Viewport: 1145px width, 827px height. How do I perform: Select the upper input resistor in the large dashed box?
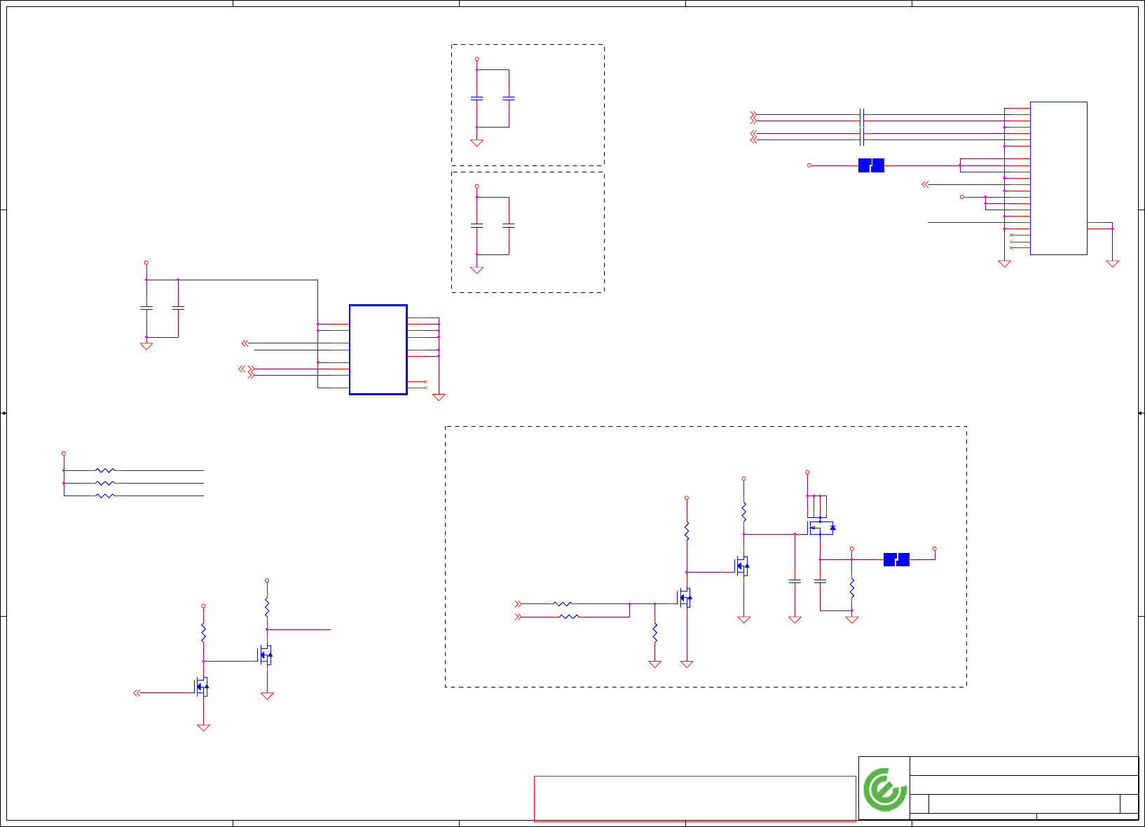click(x=563, y=603)
